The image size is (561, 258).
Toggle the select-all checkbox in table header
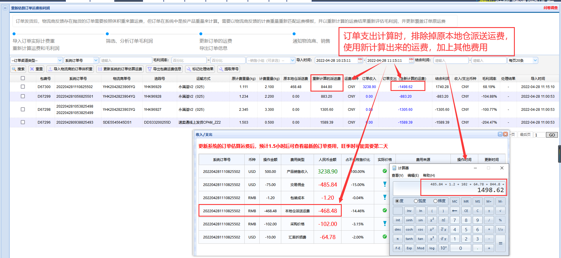pyautogui.click(x=23, y=78)
